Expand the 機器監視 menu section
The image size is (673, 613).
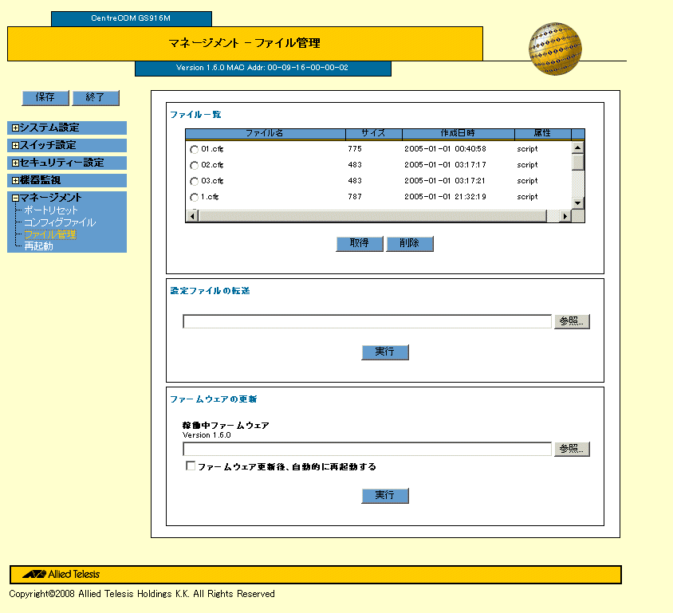tap(14, 181)
